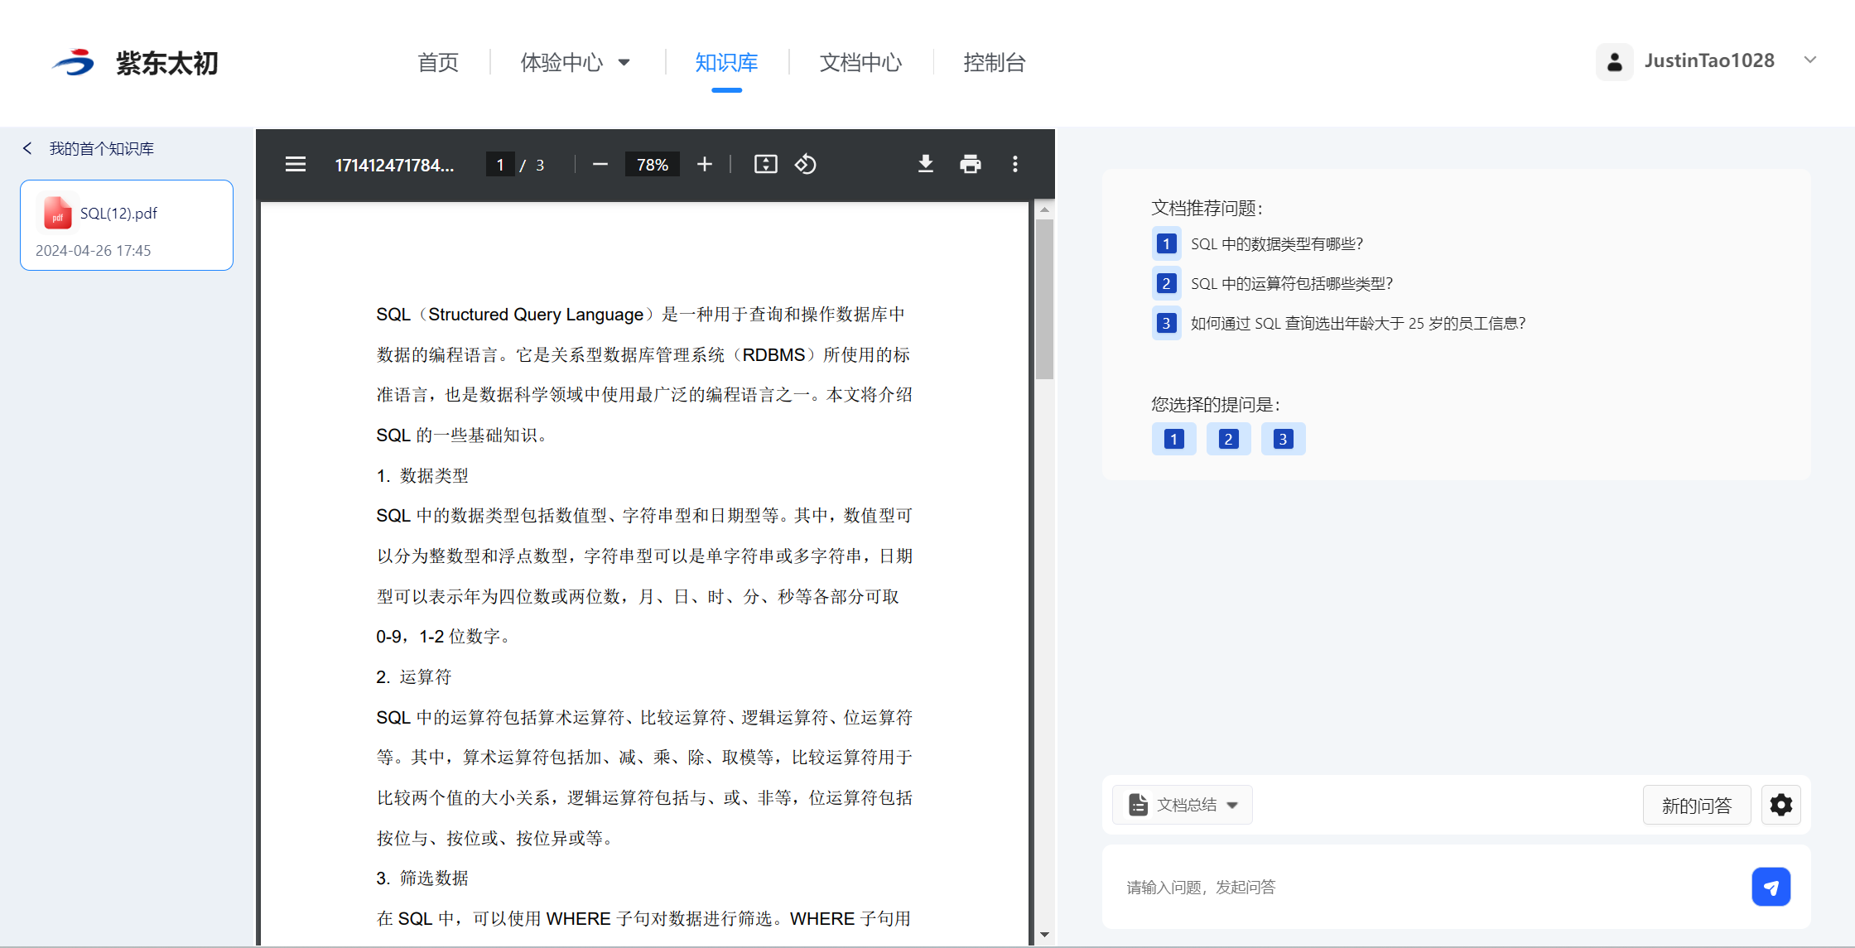
Task: Click the red PDF file icon
Action: pos(57,213)
